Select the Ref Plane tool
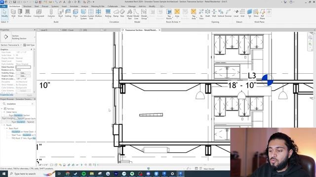316x177 pixels. [262, 14]
